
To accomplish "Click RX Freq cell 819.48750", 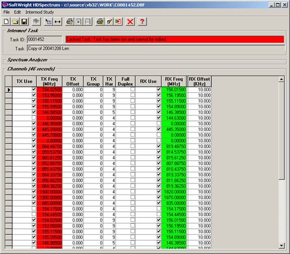I will (174, 147).
